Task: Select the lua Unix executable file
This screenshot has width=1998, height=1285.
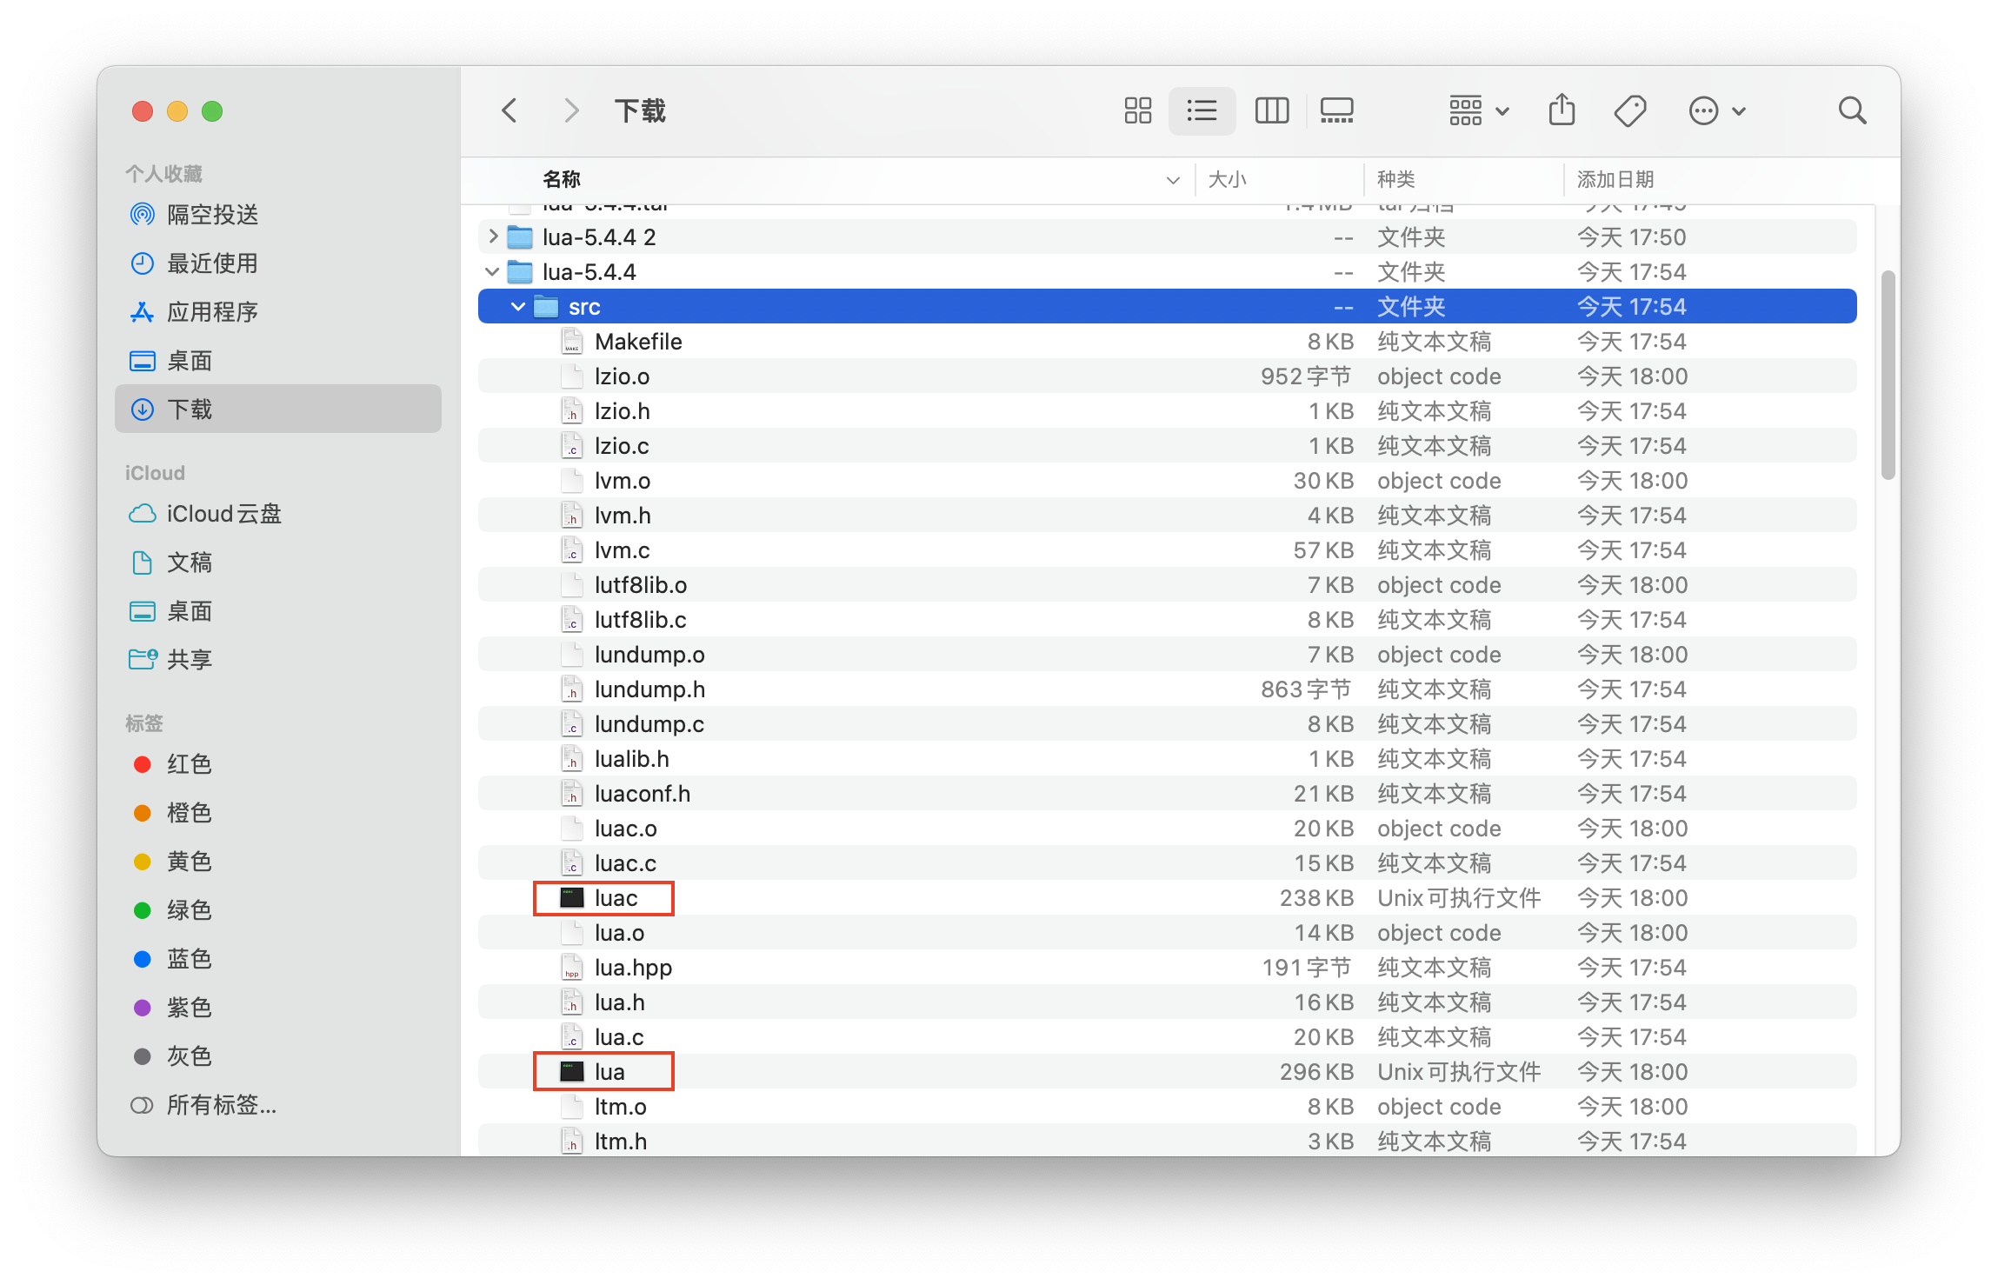Action: point(610,1069)
